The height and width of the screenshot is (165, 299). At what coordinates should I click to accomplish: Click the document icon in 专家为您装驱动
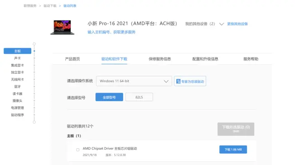[178, 81]
